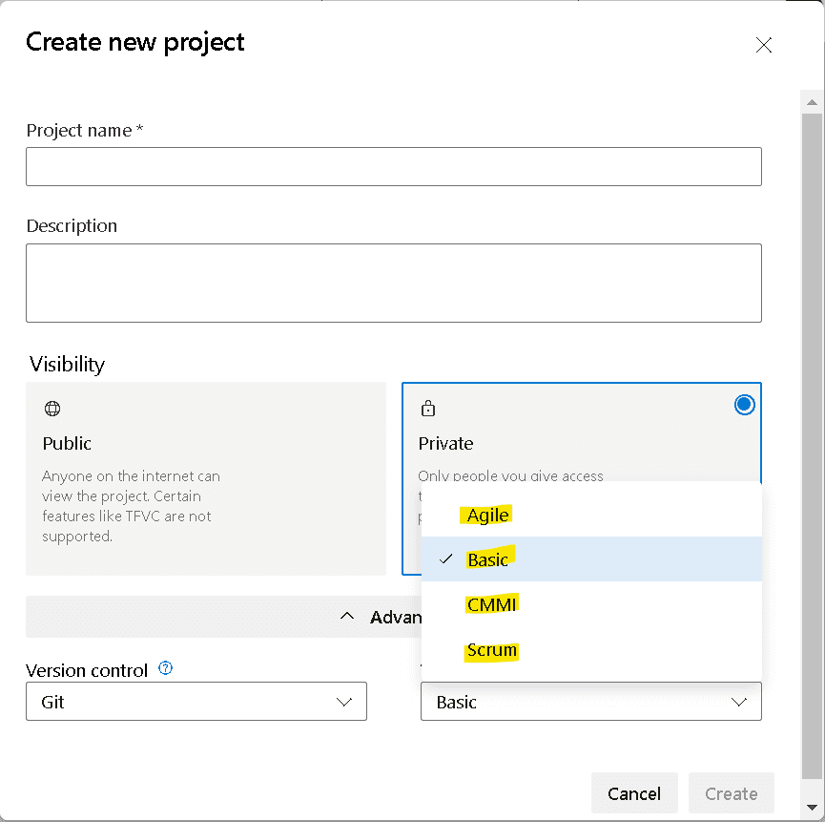Click the Advanced collapse chevron icon
Viewport: 825px width, 822px height.
coord(348,617)
